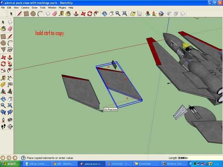Select the Pencil line tool in top toolbar
223x167 pixels.
[x=19, y=14]
